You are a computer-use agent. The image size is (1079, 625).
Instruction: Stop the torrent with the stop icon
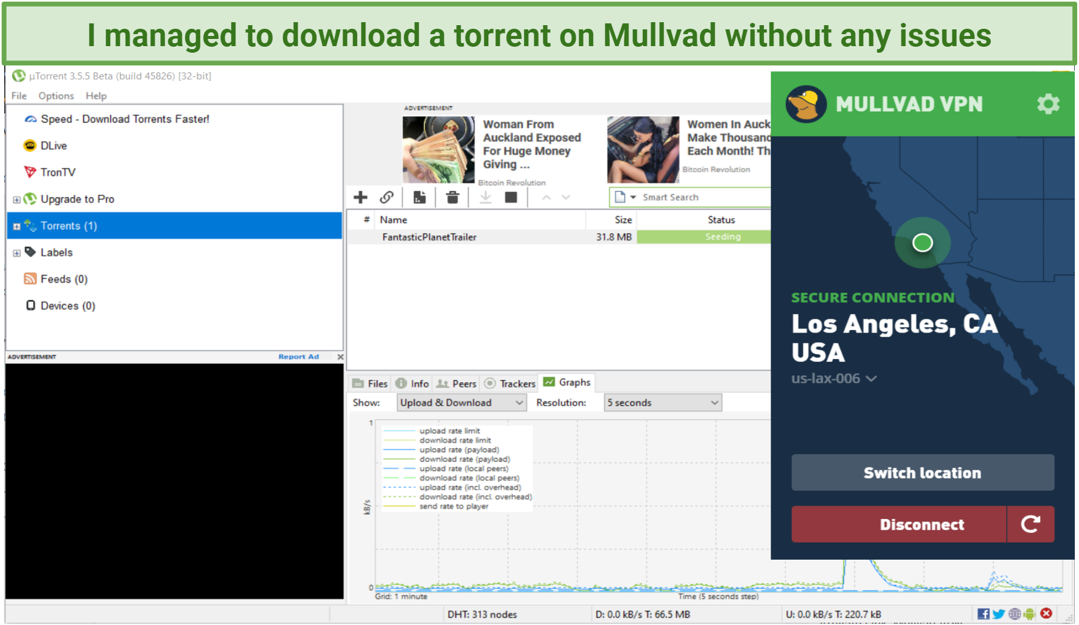click(511, 197)
